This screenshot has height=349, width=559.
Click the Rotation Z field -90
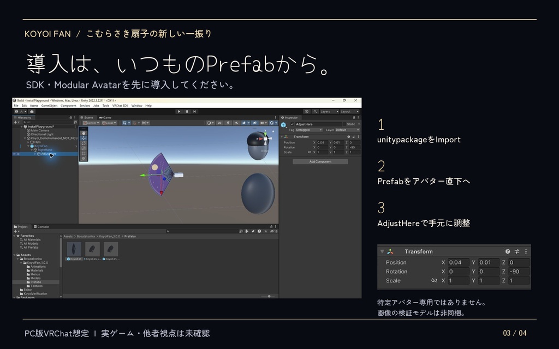(354, 147)
